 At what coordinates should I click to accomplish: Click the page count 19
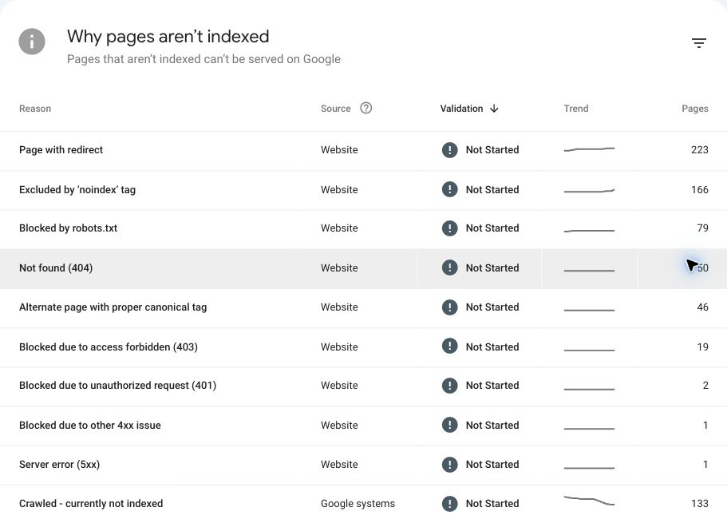click(702, 347)
